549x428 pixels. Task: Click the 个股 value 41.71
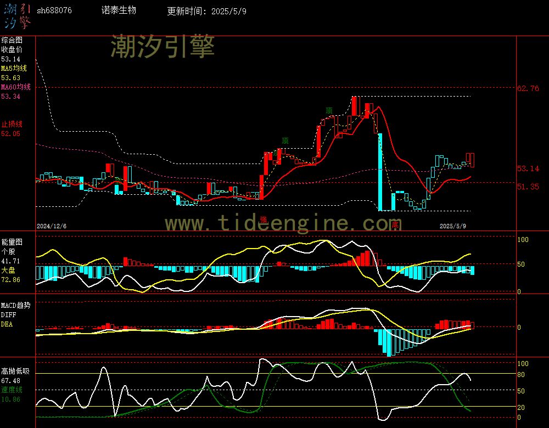coord(10,261)
